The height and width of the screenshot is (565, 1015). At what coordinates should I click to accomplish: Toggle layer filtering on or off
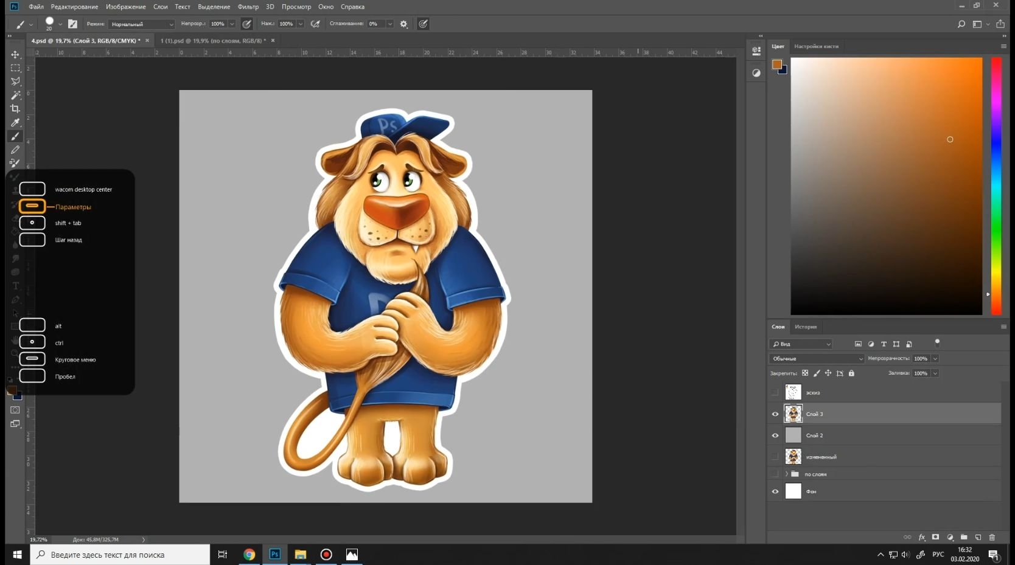[x=937, y=343]
